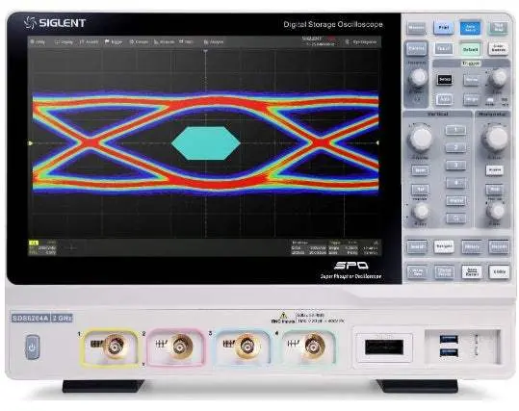
Task: Tap the trigger level marker right of the grid
Action: (377, 143)
